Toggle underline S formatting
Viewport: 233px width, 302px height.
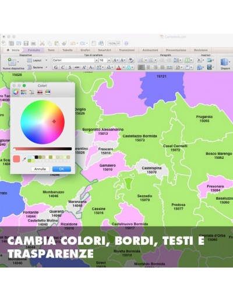(x=70, y=67)
